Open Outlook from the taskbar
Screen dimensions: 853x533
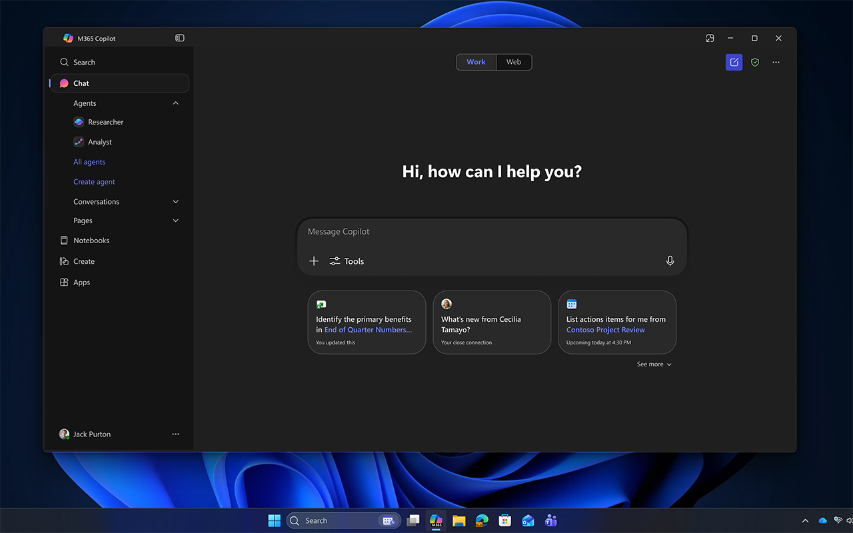[x=528, y=520]
